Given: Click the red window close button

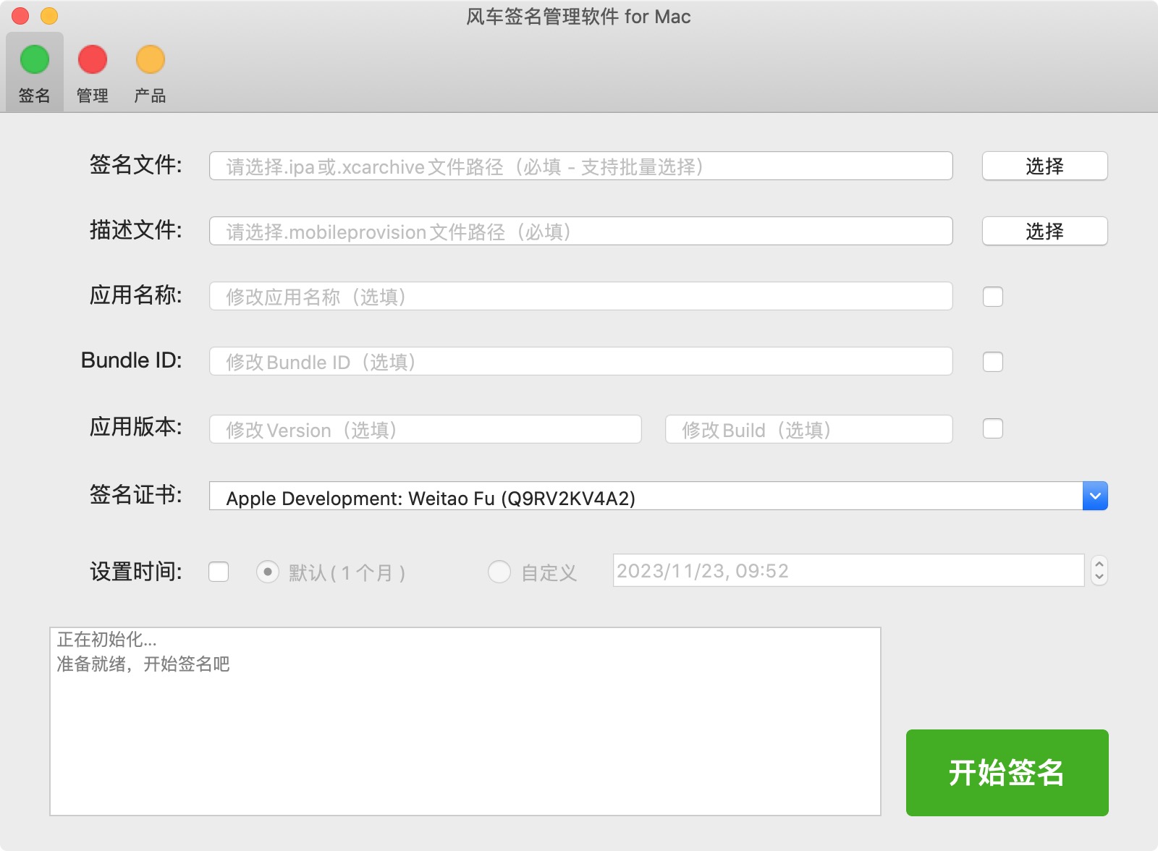Looking at the screenshot, I should pyautogui.click(x=20, y=16).
